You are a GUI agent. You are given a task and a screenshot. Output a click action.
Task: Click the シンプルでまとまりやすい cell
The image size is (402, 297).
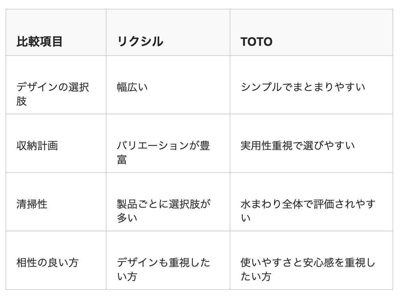click(311, 85)
